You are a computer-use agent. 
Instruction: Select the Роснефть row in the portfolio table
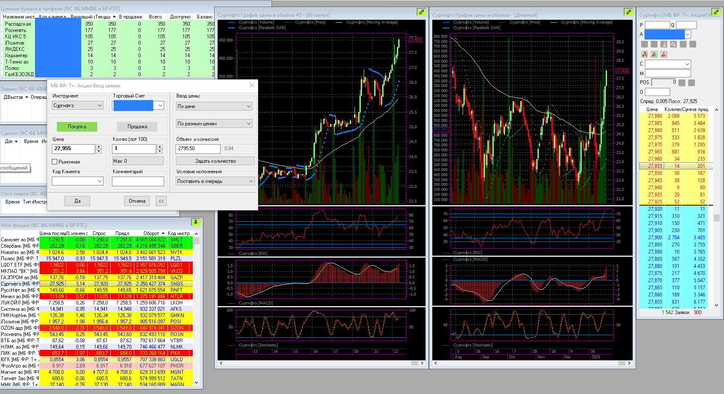pos(109,30)
